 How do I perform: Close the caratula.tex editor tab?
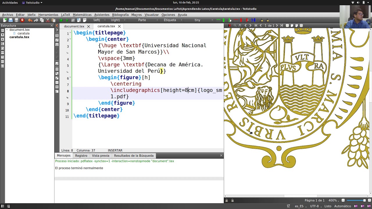pos(119,26)
